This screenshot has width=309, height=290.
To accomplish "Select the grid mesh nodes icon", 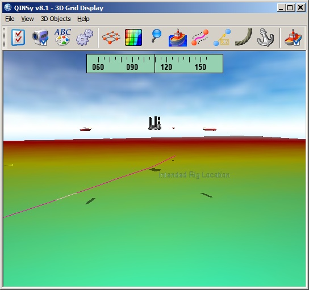I will (111, 37).
